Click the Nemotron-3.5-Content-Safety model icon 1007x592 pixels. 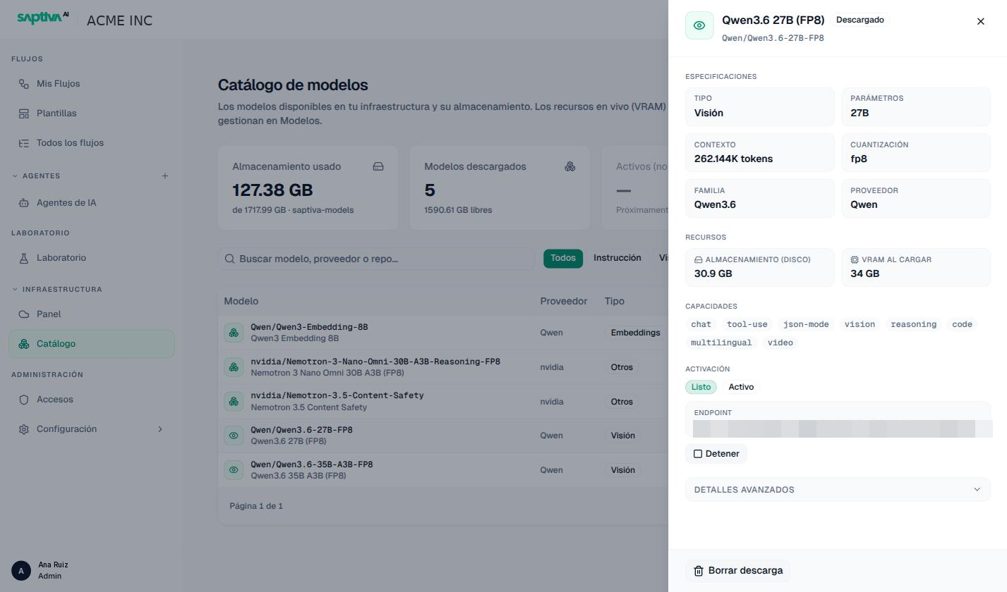coord(234,402)
